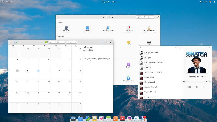Screen dimensions: 217x122
Task: Create a new calendar event
Action: 16,42
